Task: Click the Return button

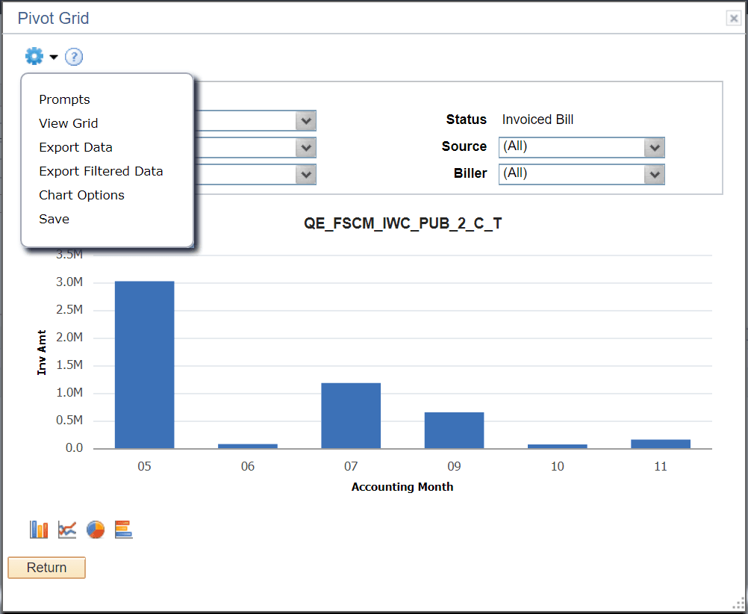Action: pos(47,567)
